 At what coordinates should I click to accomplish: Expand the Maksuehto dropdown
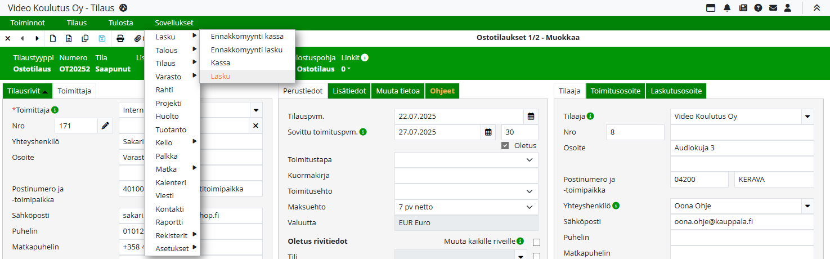[529, 207]
